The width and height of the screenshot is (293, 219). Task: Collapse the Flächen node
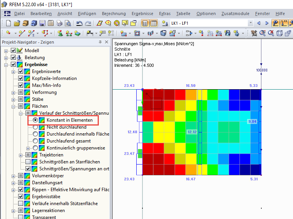[x=13, y=107]
